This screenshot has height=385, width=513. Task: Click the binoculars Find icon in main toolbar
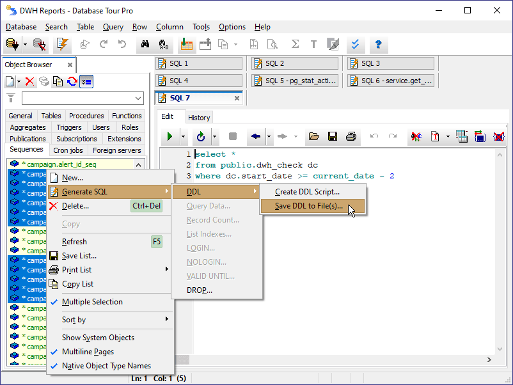(x=145, y=44)
